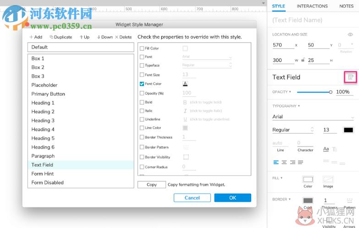Select the Primary Button style

pos(81,94)
